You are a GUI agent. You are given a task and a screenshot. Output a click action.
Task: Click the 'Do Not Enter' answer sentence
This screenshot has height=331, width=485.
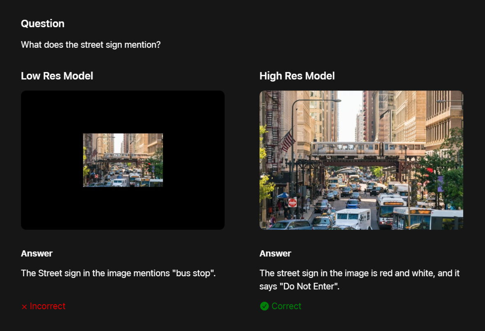pos(359,280)
